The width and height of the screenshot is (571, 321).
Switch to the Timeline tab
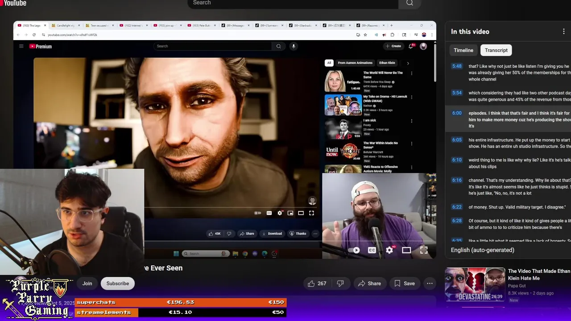463,50
